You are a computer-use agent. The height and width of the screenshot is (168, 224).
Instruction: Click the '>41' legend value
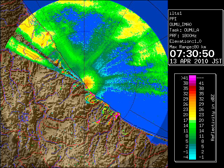click(184, 78)
